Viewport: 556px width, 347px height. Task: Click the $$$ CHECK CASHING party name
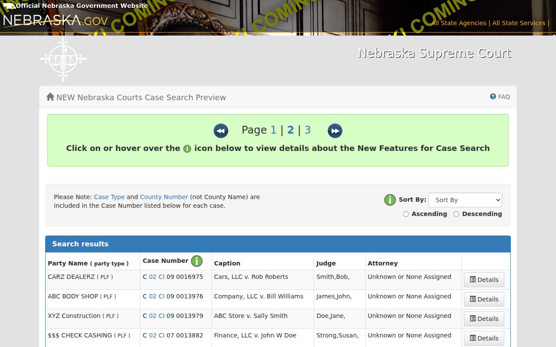(x=80, y=335)
